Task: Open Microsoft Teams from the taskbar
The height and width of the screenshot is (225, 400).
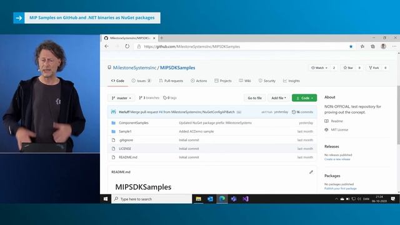Action: [x=234, y=199]
